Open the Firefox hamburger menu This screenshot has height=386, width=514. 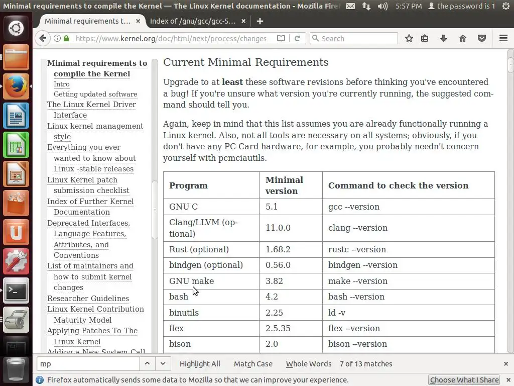click(x=503, y=38)
